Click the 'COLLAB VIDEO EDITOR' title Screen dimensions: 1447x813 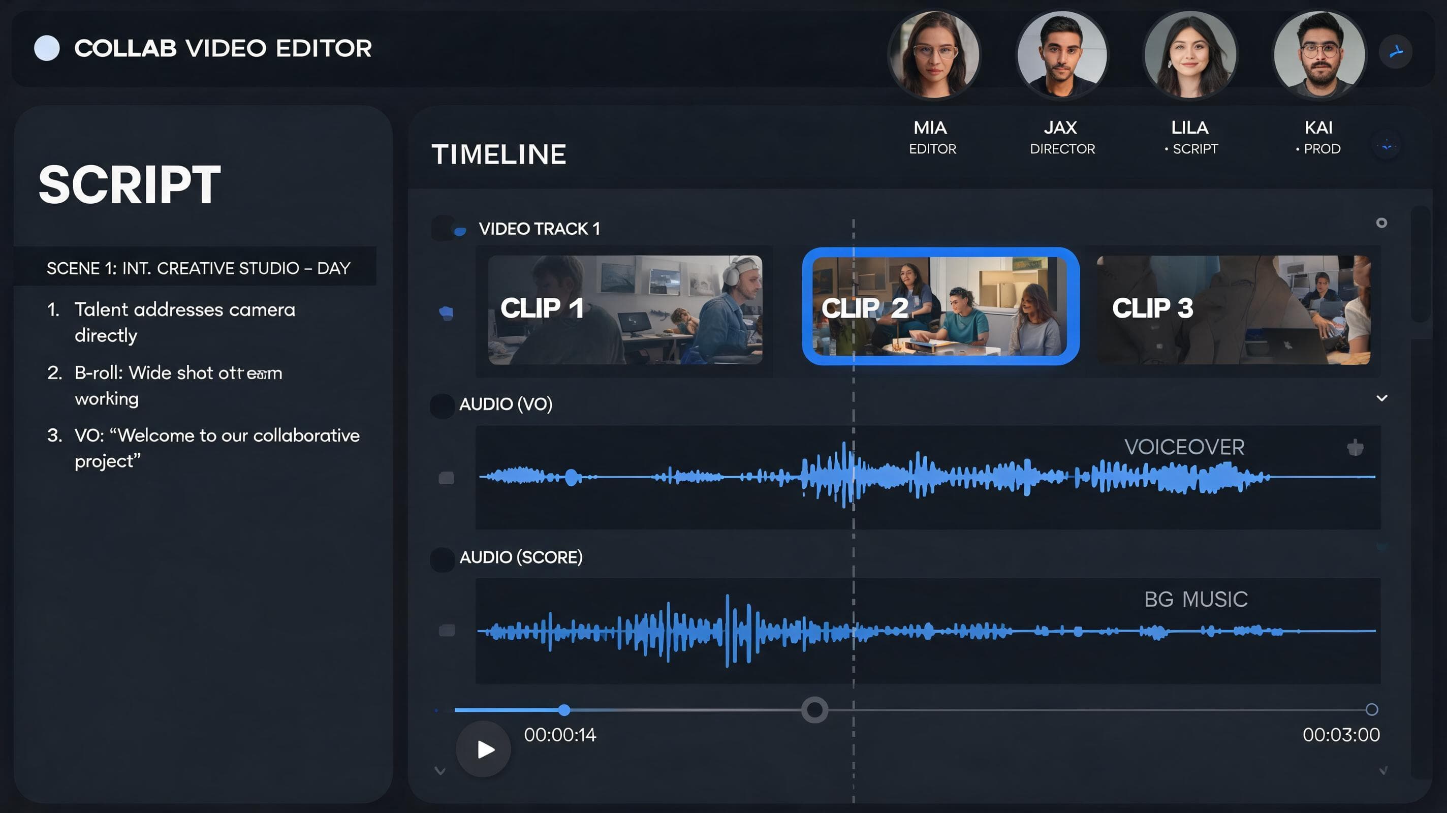pos(223,48)
